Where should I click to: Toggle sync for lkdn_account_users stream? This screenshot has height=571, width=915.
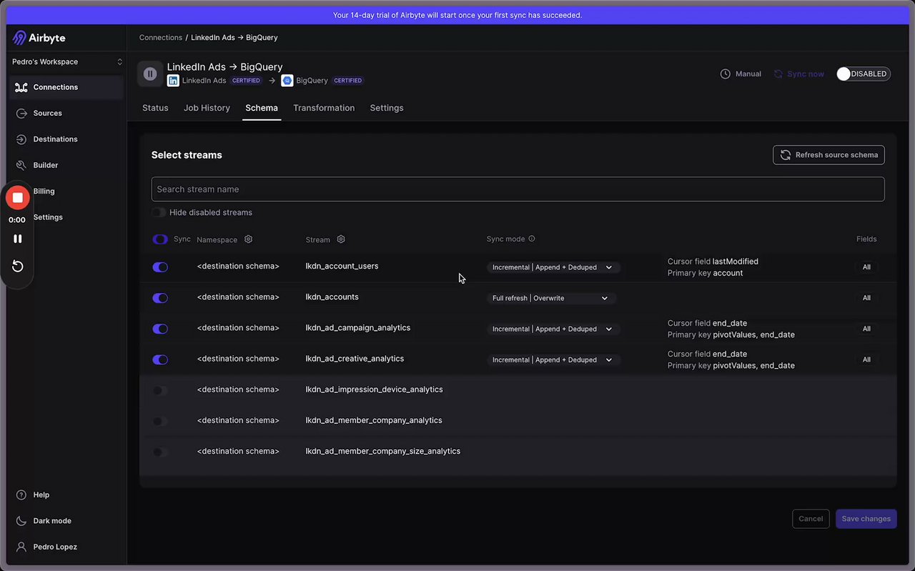pyautogui.click(x=160, y=267)
